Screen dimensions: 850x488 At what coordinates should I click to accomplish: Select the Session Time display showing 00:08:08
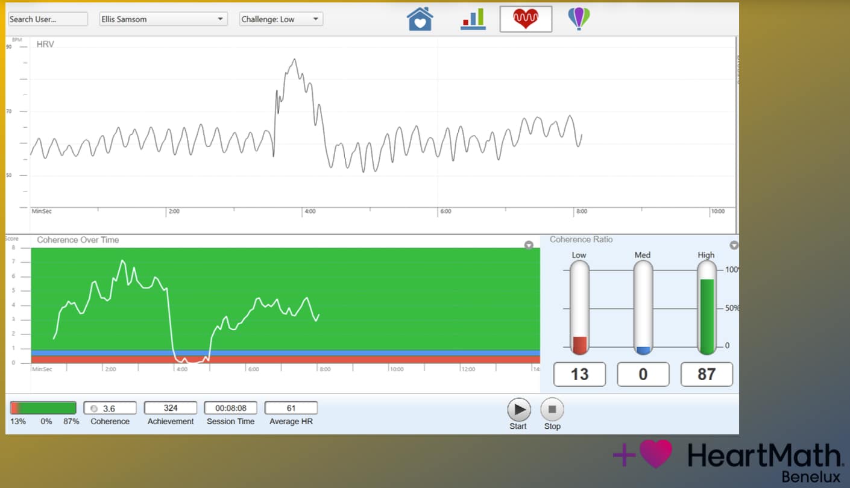(231, 407)
